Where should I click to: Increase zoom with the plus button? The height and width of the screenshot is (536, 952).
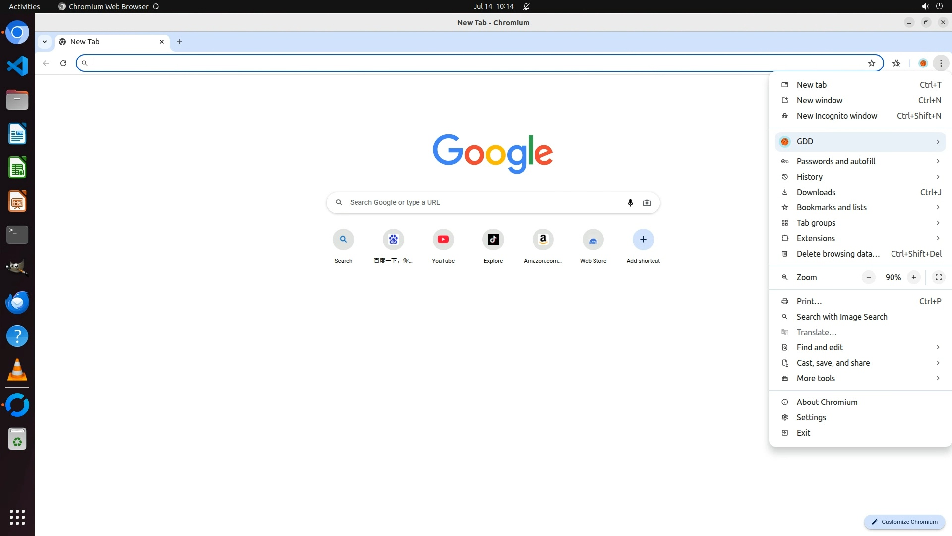click(913, 277)
